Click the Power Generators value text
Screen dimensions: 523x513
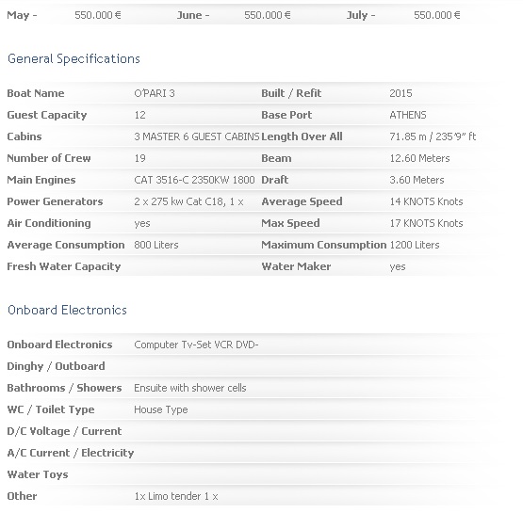point(188,201)
